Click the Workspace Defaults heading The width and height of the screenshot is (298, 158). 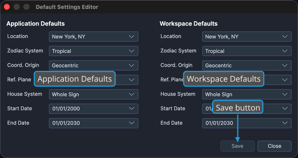point(189,24)
